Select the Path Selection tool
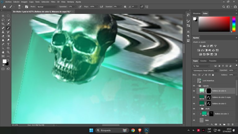Screen dimensions: 238x134 click(x=3, y=48)
